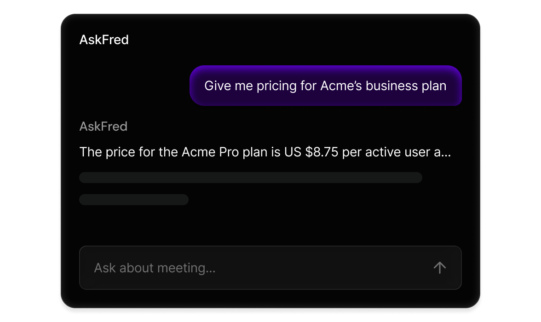
Task: Click the shorter loading placeholder bar
Action: 134,200
